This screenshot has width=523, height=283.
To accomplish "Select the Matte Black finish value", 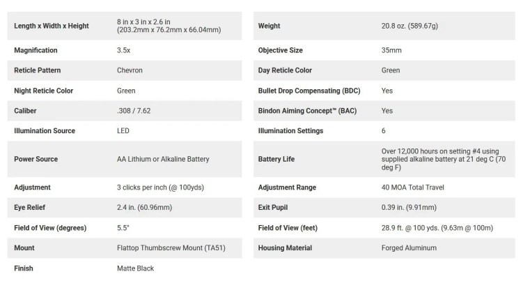I will tap(135, 268).
